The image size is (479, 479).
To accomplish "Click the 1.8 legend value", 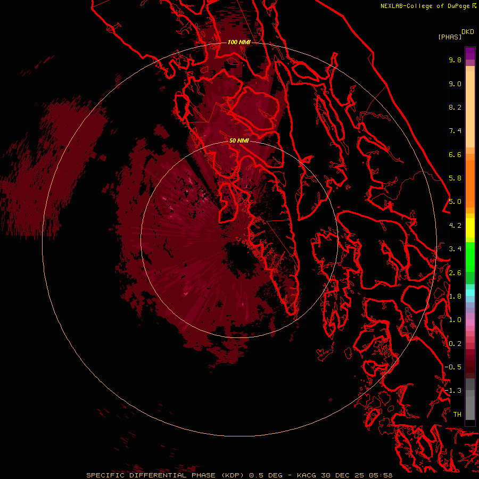I will coord(455,296).
